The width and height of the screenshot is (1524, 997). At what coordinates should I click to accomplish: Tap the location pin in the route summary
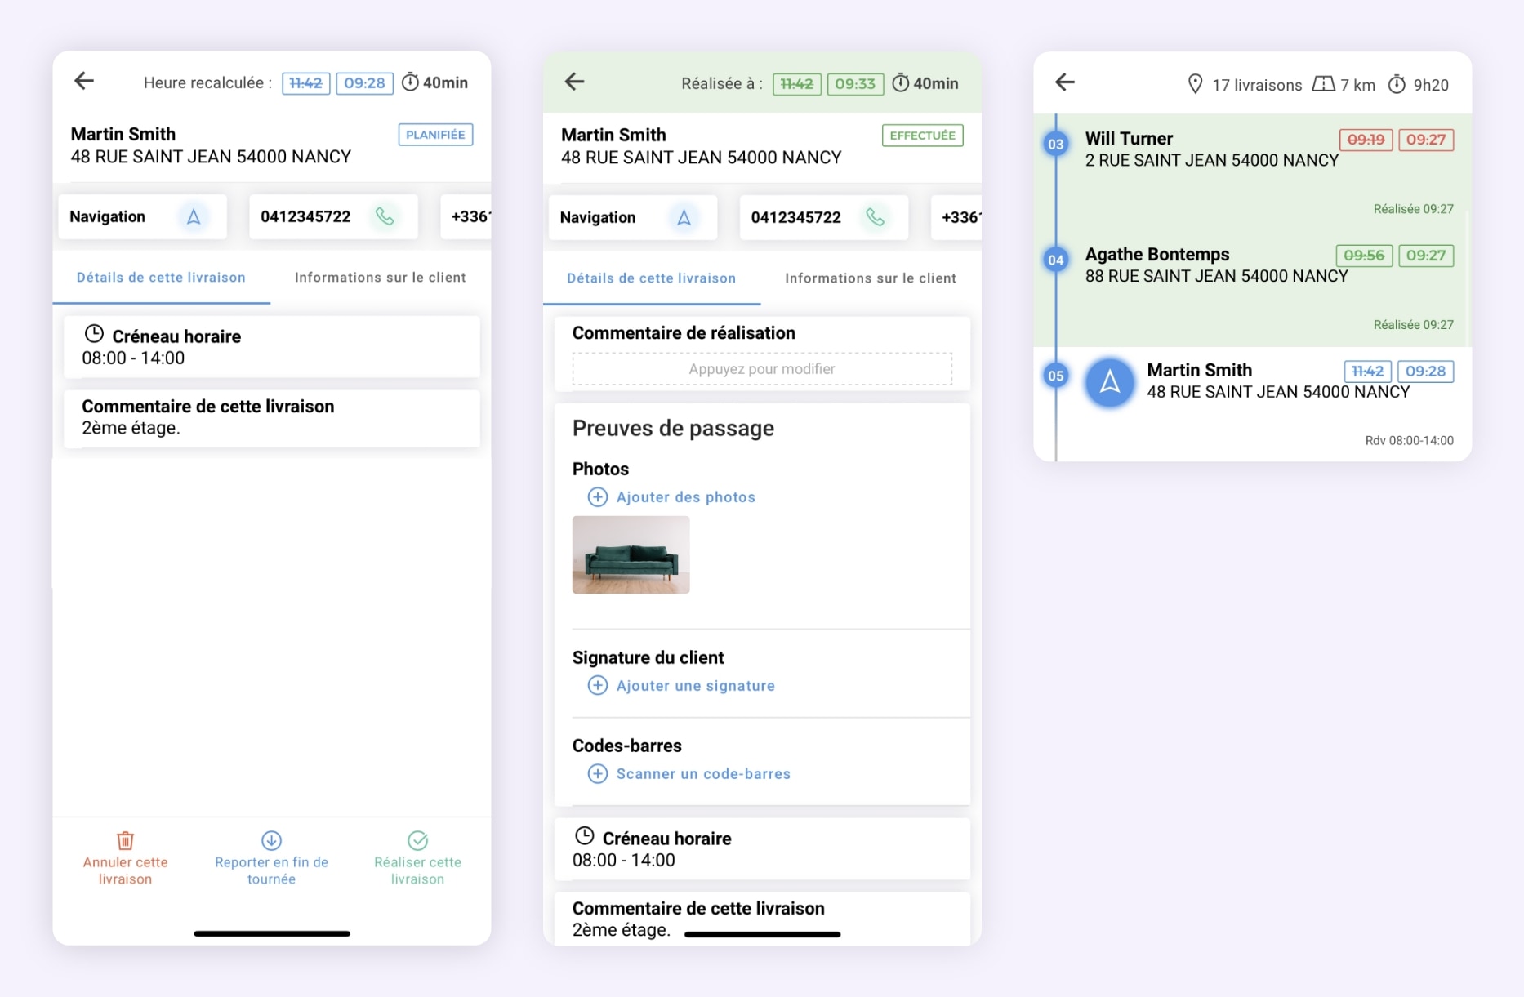click(1195, 84)
